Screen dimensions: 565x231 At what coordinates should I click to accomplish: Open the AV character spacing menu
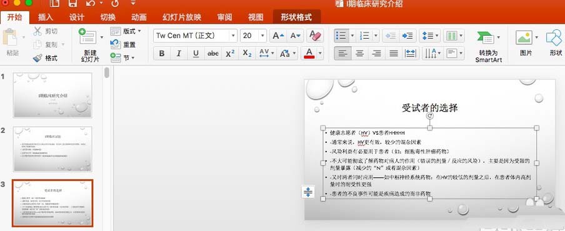click(x=266, y=54)
